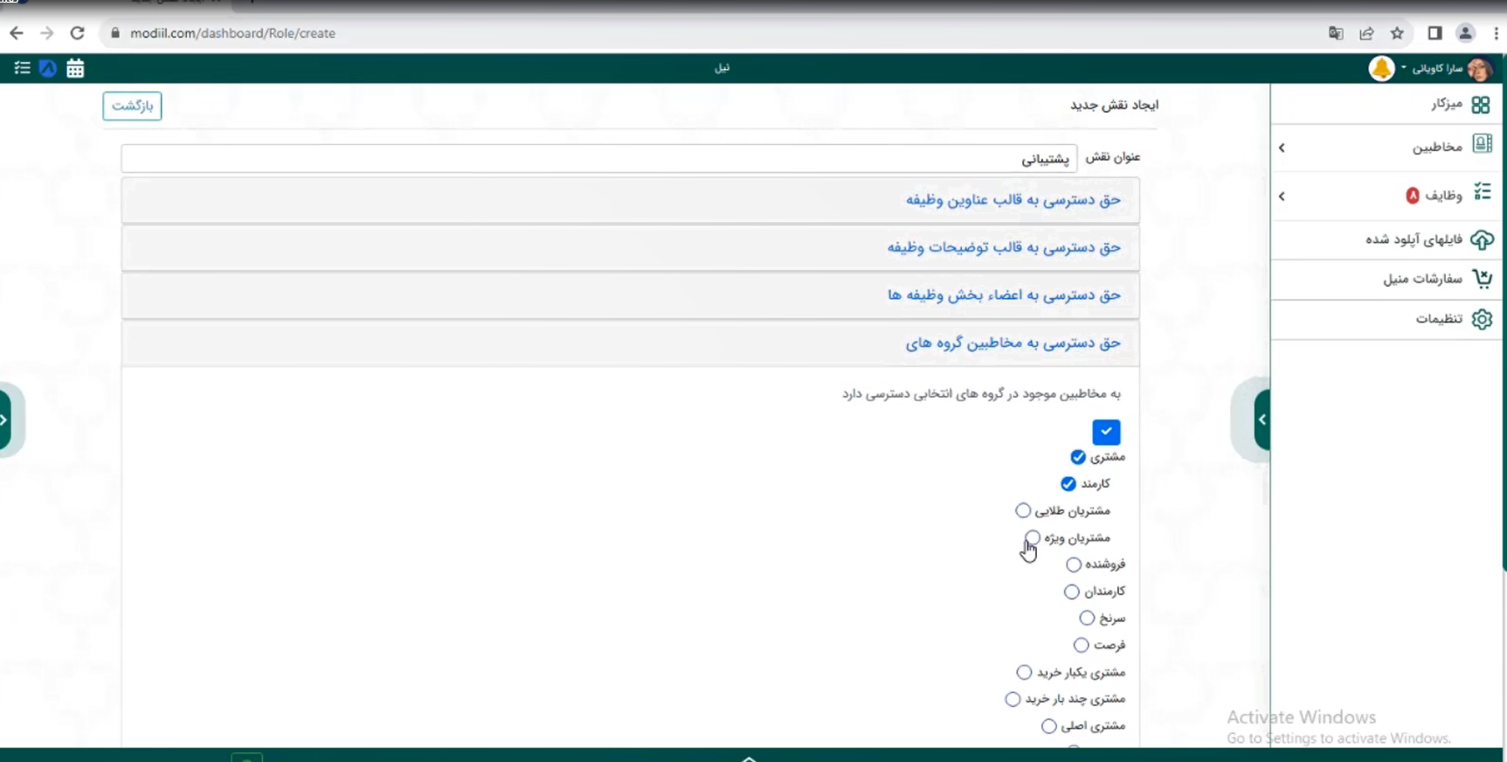Screen dimensions: 1507x762
Task: Click the dashboard grid icon in sidebar
Action: pos(1480,105)
